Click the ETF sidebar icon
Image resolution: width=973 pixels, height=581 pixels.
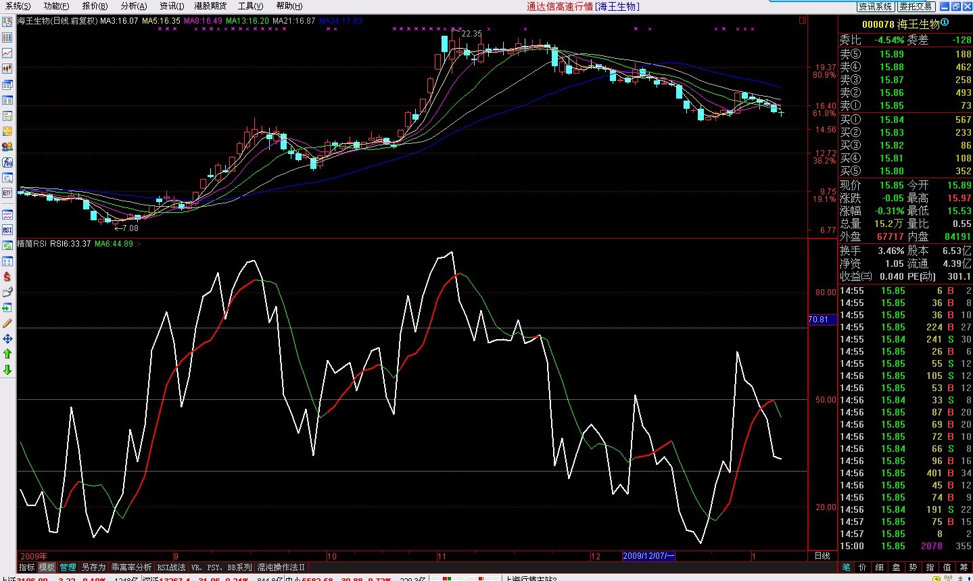(x=7, y=193)
